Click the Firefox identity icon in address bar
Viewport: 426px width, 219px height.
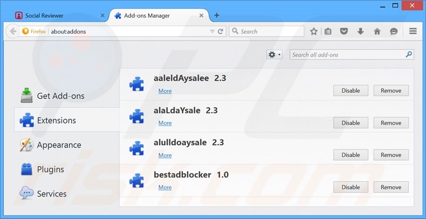pyautogui.click(x=25, y=31)
